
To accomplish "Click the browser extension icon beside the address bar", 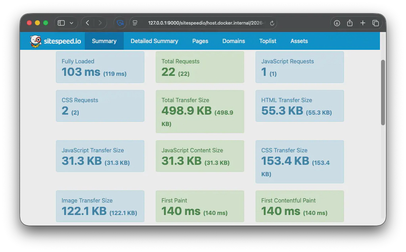I will (120, 23).
